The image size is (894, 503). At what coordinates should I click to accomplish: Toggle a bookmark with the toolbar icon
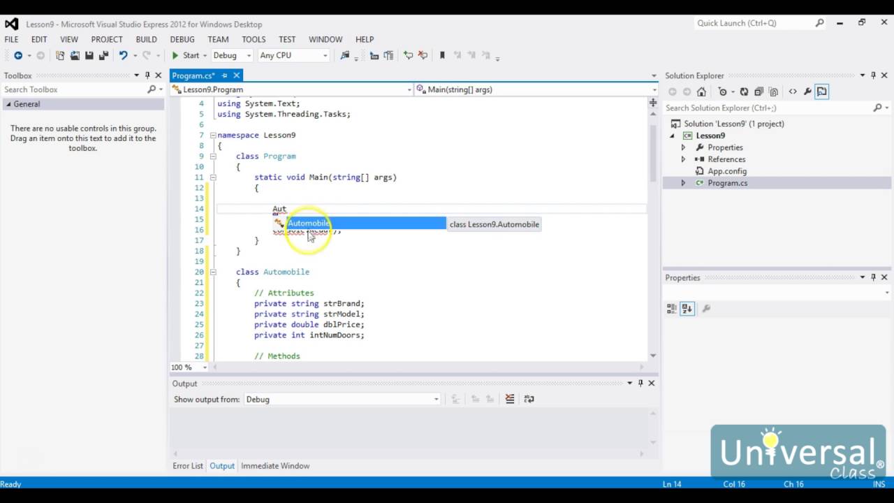click(442, 55)
